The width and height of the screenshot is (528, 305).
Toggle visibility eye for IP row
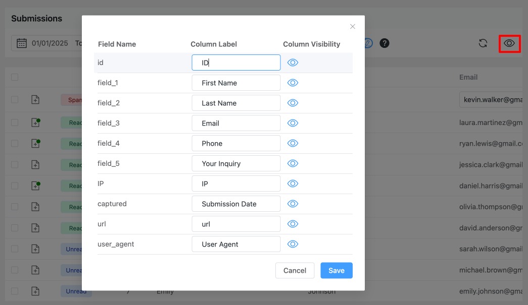tap(293, 184)
